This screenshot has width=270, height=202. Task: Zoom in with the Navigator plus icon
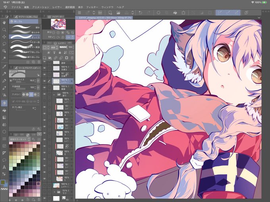(x=58, y=32)
